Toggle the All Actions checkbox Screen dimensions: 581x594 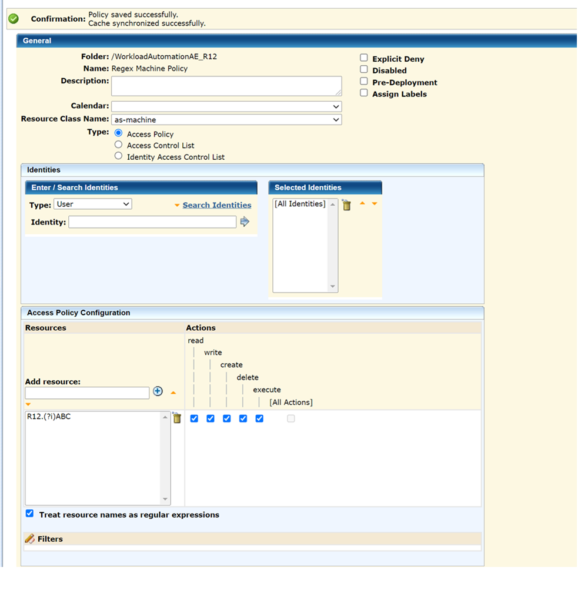(291, 418)
